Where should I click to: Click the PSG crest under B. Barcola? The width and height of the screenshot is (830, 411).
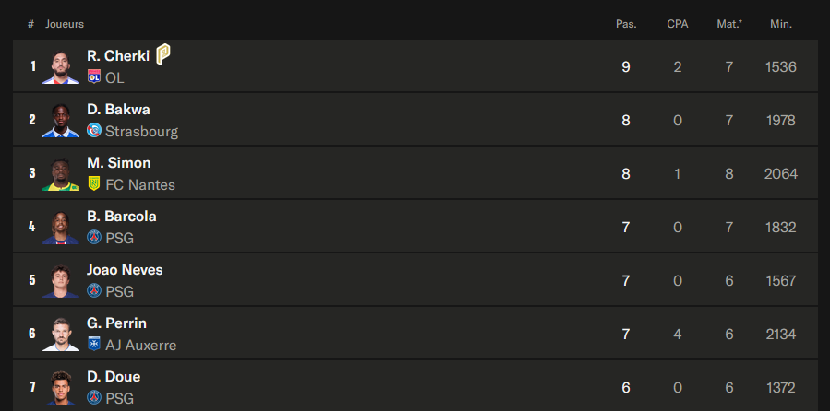93,238
